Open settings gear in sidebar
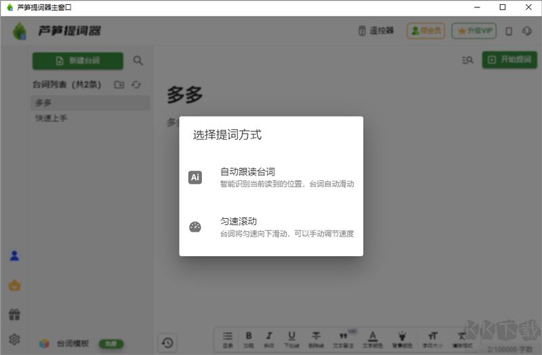 tap(14, 339)
